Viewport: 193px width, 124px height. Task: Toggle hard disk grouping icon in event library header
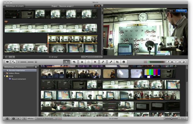(36, 67)
